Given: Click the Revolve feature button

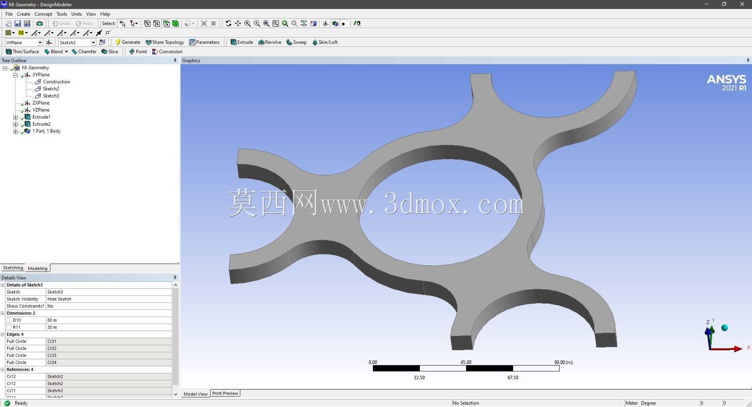Looking at the screenshot, I should pos(270,42).
